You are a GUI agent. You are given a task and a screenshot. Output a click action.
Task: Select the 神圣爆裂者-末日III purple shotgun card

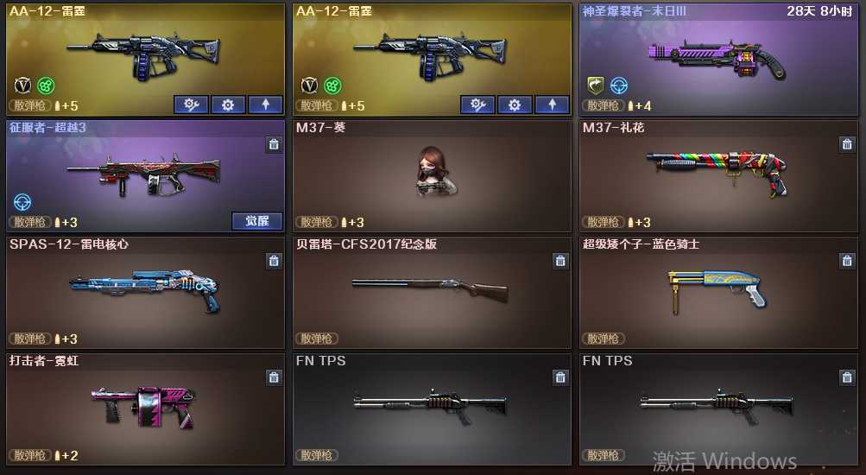click(718, 60)
